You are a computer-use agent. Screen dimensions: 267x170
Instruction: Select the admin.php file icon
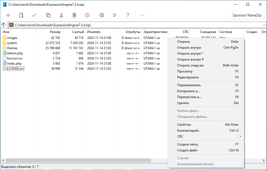(x=4, y=53)
